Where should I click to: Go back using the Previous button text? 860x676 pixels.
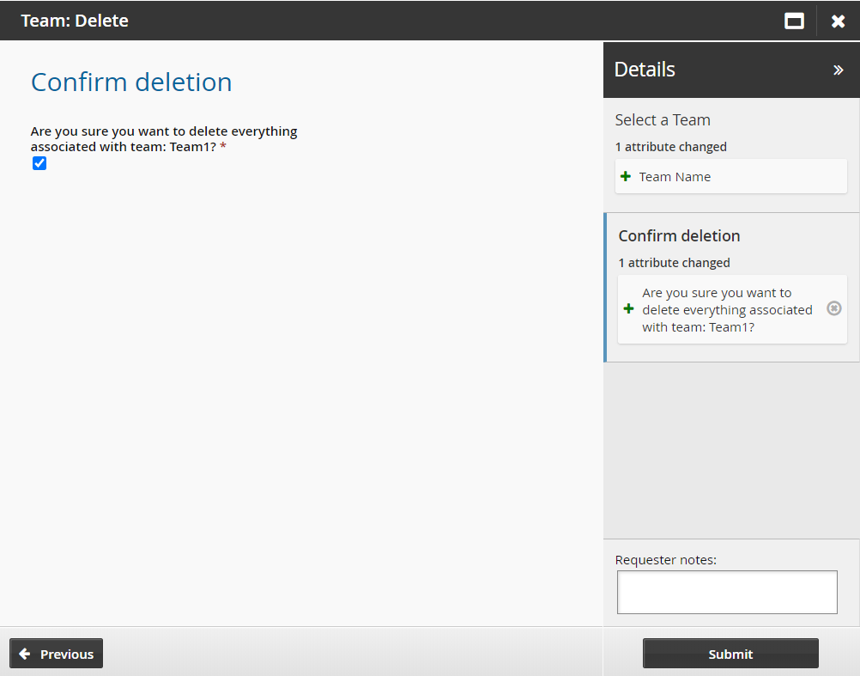(x=67, y=654)
